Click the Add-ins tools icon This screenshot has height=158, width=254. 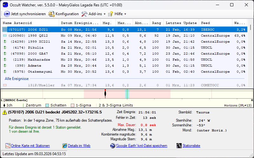(x=84, y=14)
